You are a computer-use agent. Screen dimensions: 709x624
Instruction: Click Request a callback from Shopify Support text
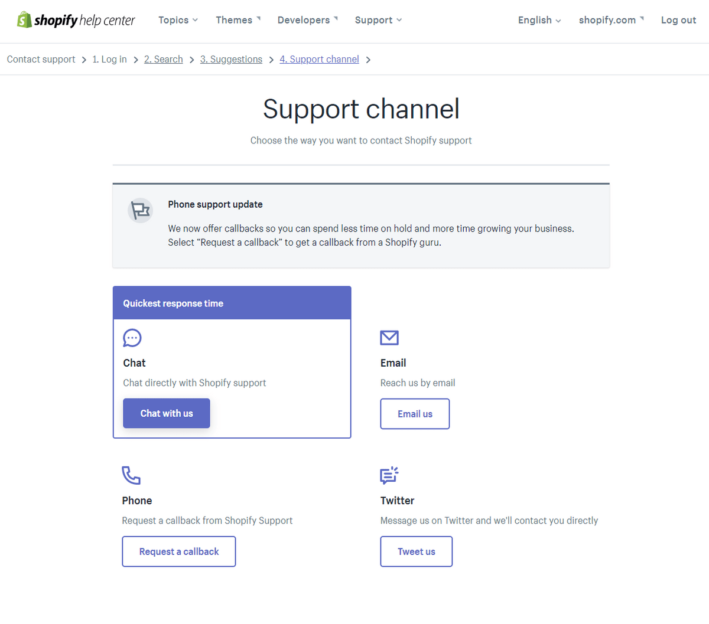[x=207, y=521]
